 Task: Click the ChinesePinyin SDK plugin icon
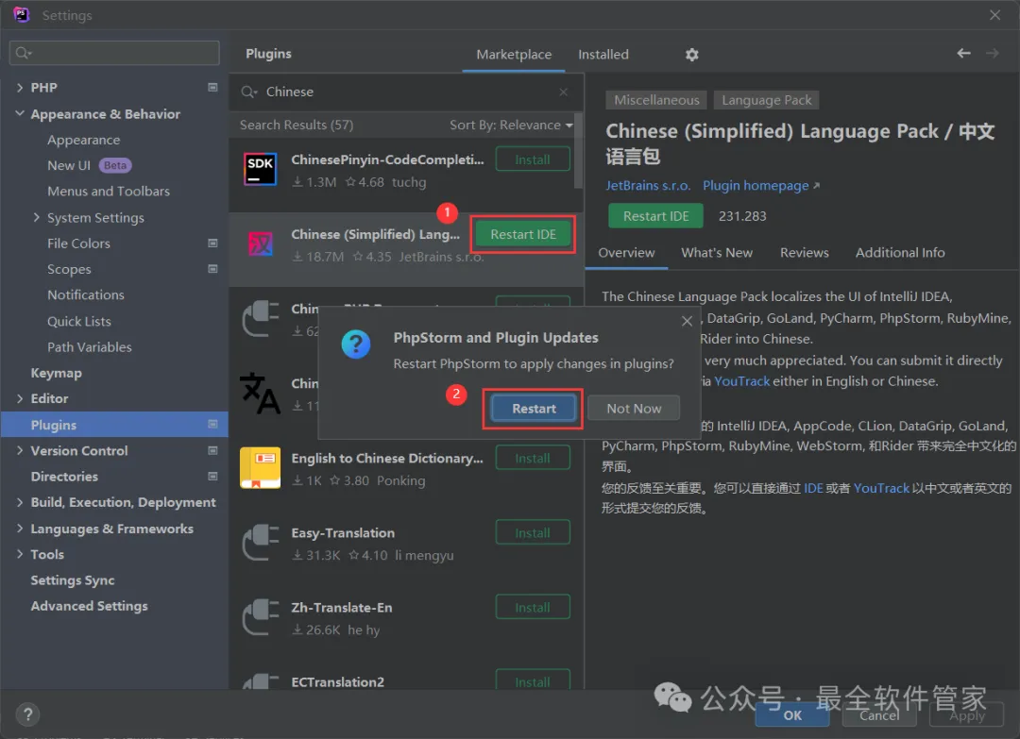(x=261, y=169)
